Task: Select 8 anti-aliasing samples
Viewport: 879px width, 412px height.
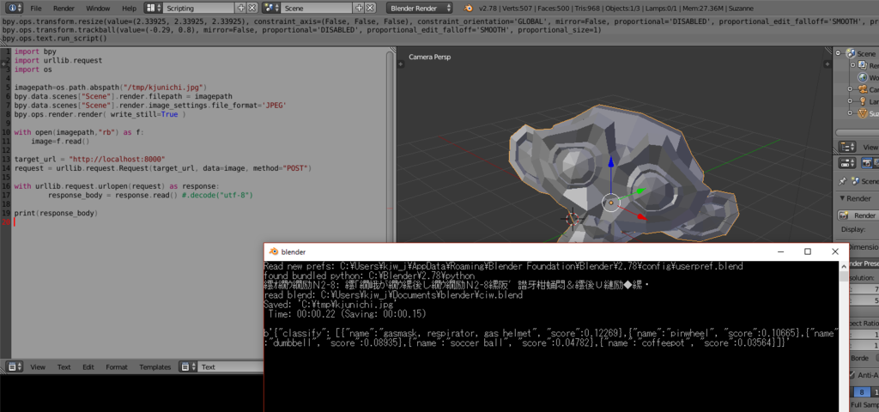Action: point(861,392)
